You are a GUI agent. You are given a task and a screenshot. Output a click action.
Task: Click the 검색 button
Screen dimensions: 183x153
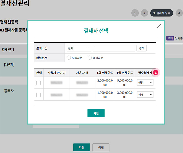pyautogui.click(x=142, y=48)
